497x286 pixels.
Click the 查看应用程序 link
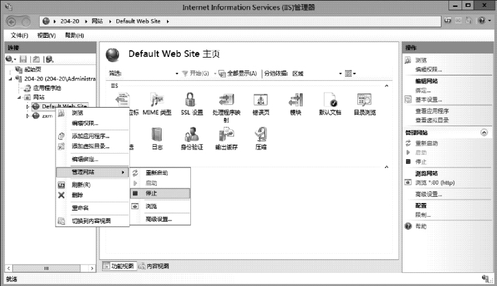(x=432, y=111)
